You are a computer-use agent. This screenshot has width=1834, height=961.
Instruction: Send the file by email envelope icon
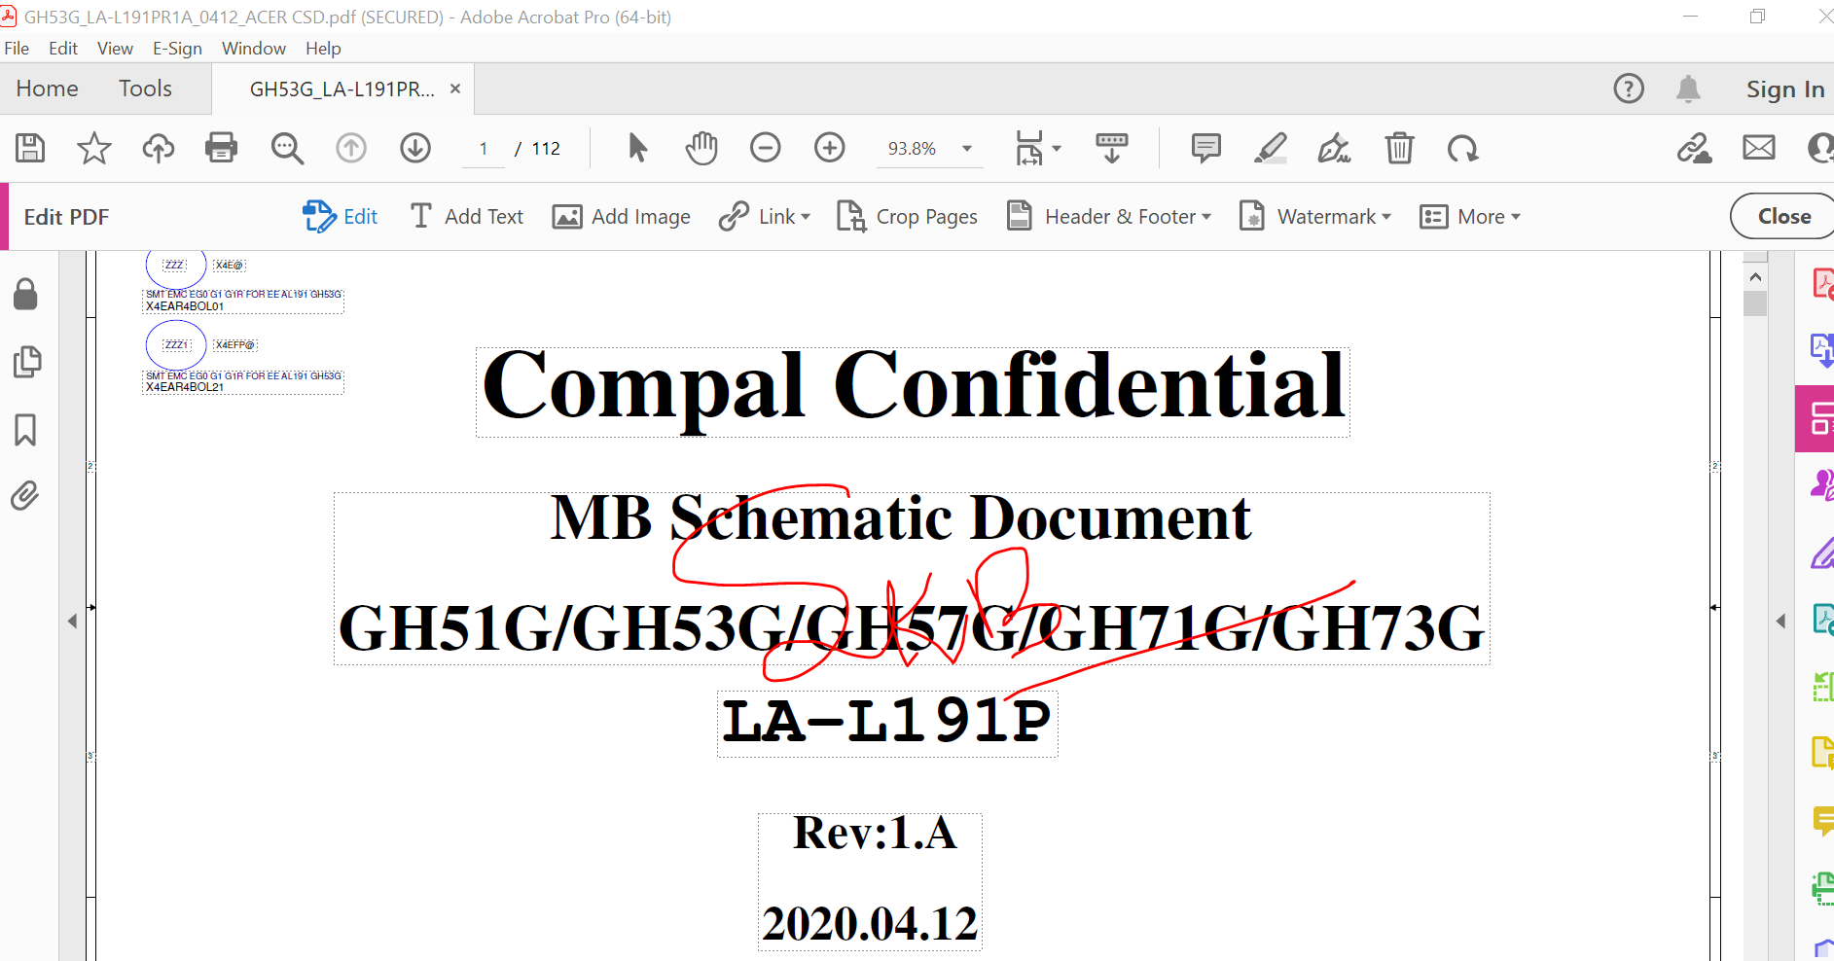1759,148
